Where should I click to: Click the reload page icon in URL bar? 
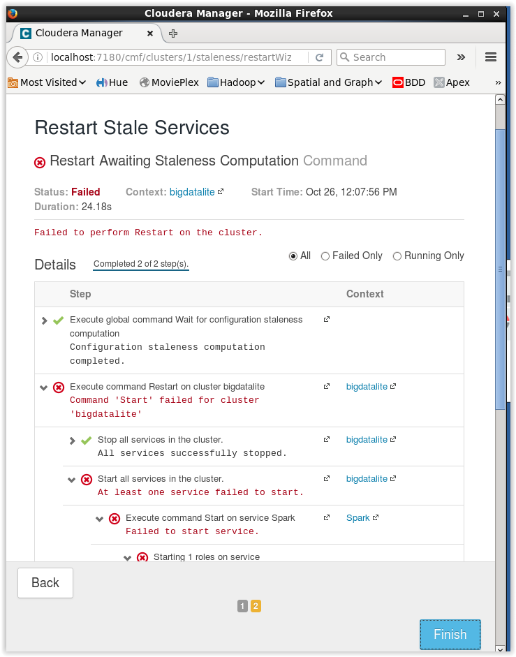320,57
